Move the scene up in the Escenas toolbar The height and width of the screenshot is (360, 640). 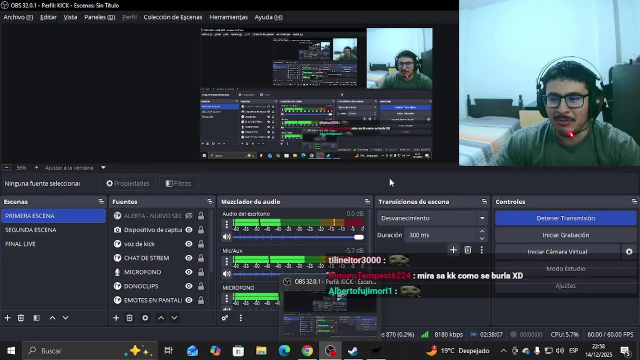(x=52, y=318)
